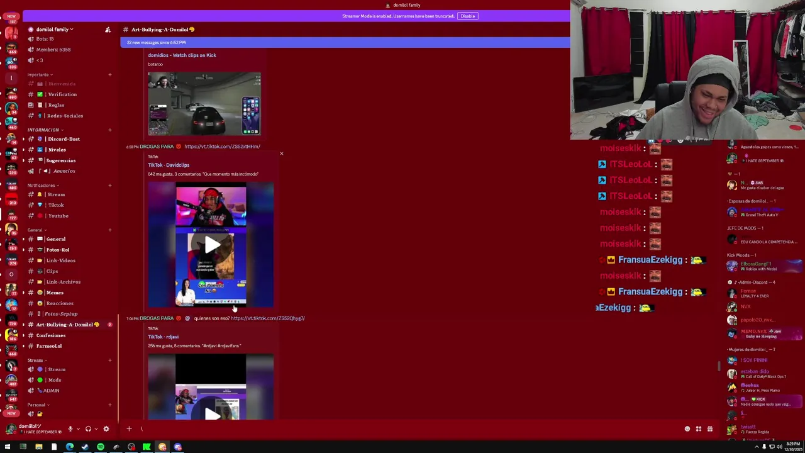Open the emoji picker in message bar
This screenshot has width=805, height=453.
click(x=687, y=429)
